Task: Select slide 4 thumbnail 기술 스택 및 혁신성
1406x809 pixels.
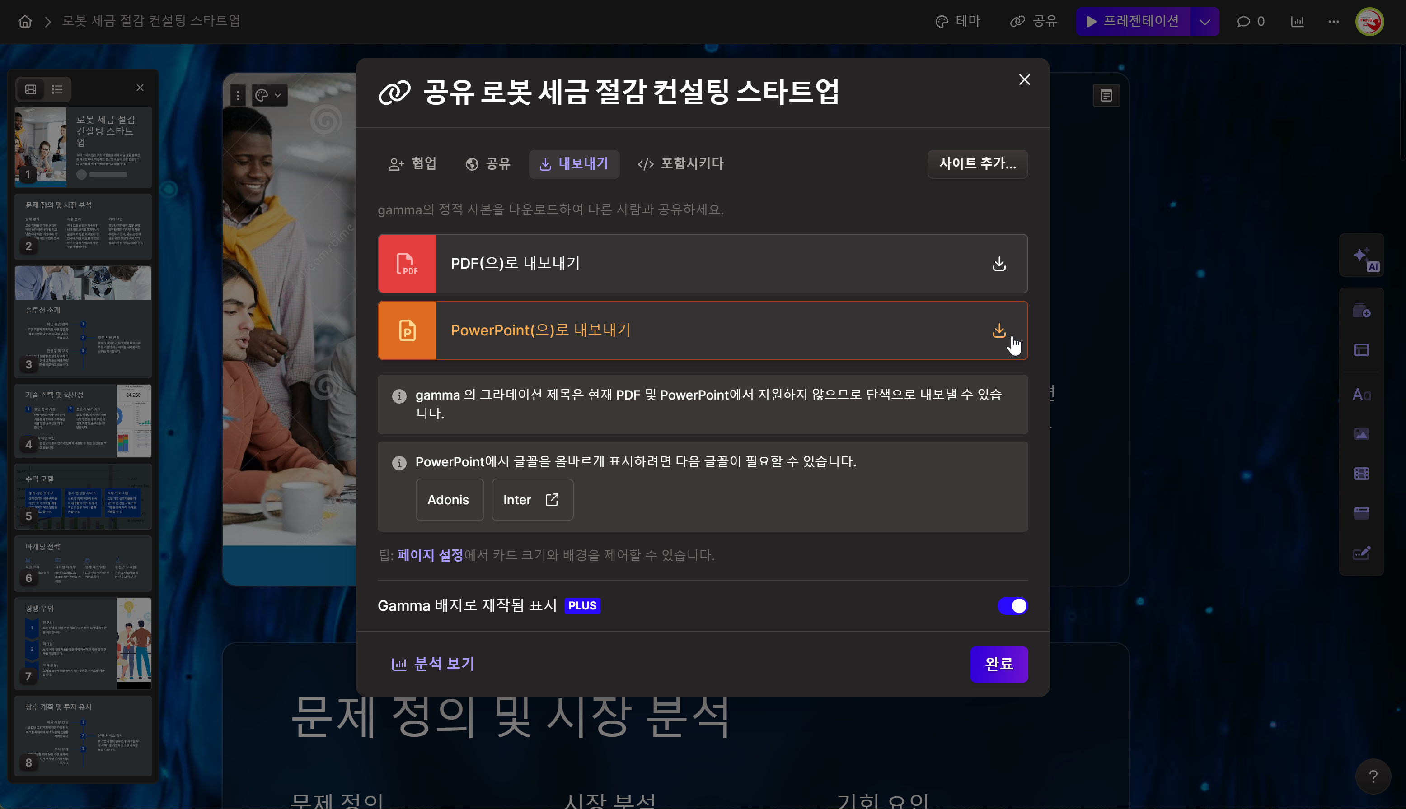Action: click(x=82, y=421)
